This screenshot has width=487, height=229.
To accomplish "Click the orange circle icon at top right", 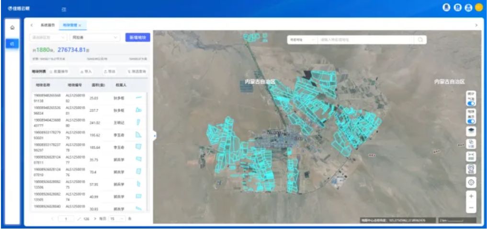I will tap(478, 8).
